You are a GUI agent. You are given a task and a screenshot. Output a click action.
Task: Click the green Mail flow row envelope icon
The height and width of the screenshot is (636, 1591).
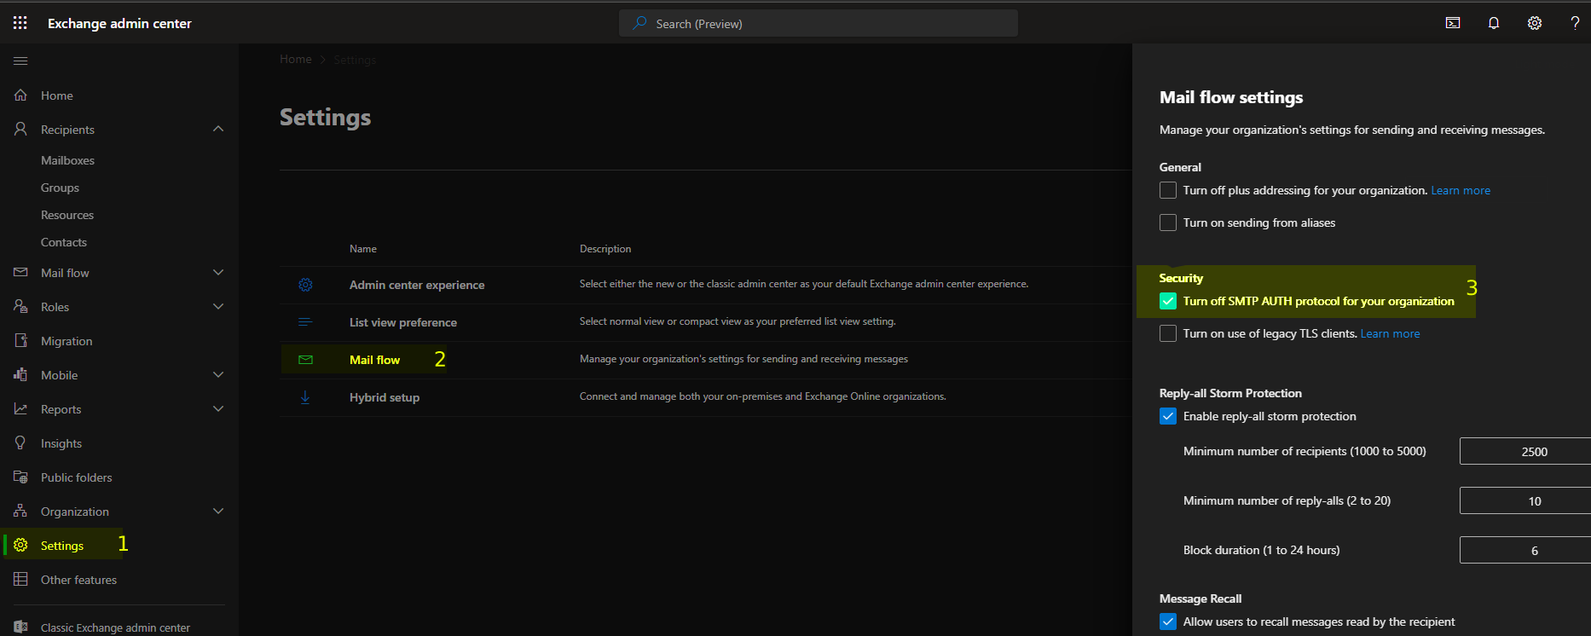305,360
